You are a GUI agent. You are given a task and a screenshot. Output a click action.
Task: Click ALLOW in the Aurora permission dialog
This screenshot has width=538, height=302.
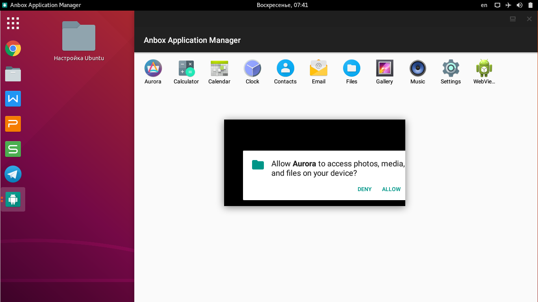point(391,189)
